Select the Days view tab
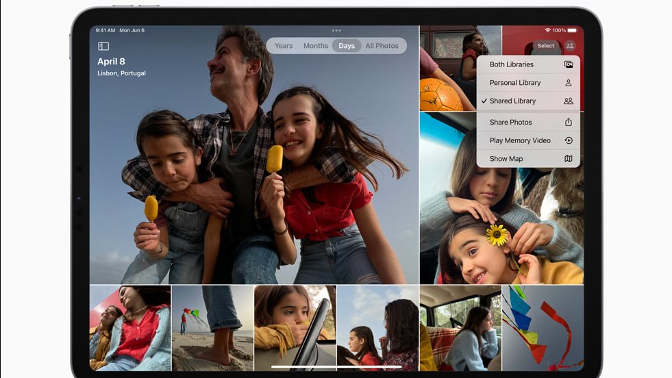The height and width of the screenshot is (378, 672). point(347,46)
